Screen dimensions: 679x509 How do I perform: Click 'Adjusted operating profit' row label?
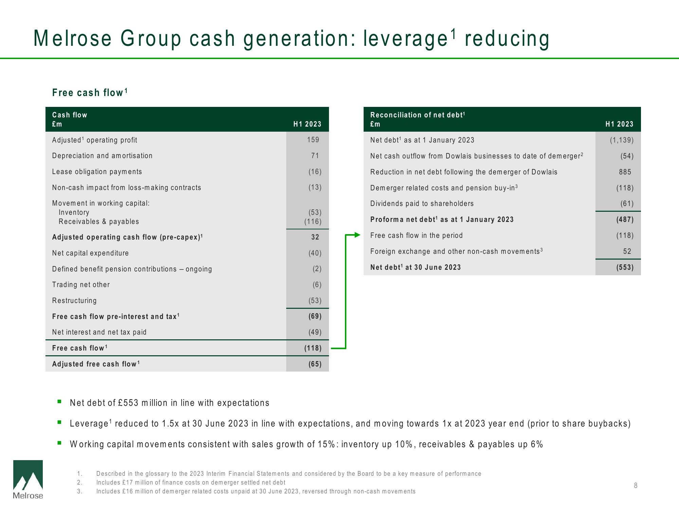[x=94, y=140]
